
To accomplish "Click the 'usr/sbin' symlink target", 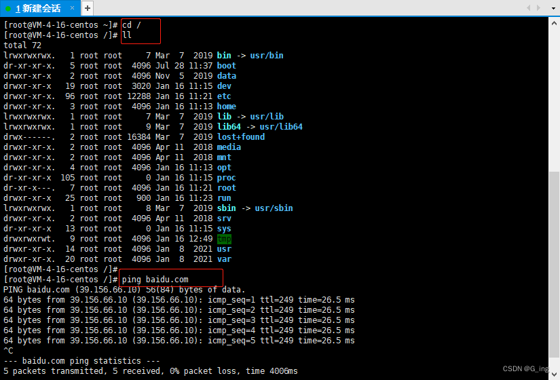I will (274, 208).
